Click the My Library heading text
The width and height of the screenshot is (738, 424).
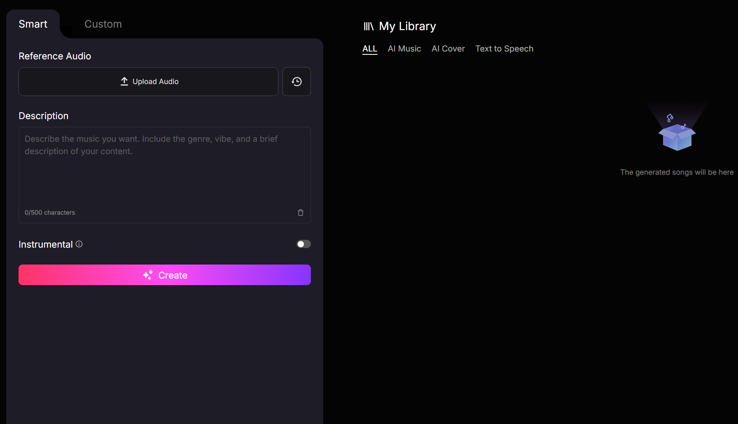tap(407, 26)
